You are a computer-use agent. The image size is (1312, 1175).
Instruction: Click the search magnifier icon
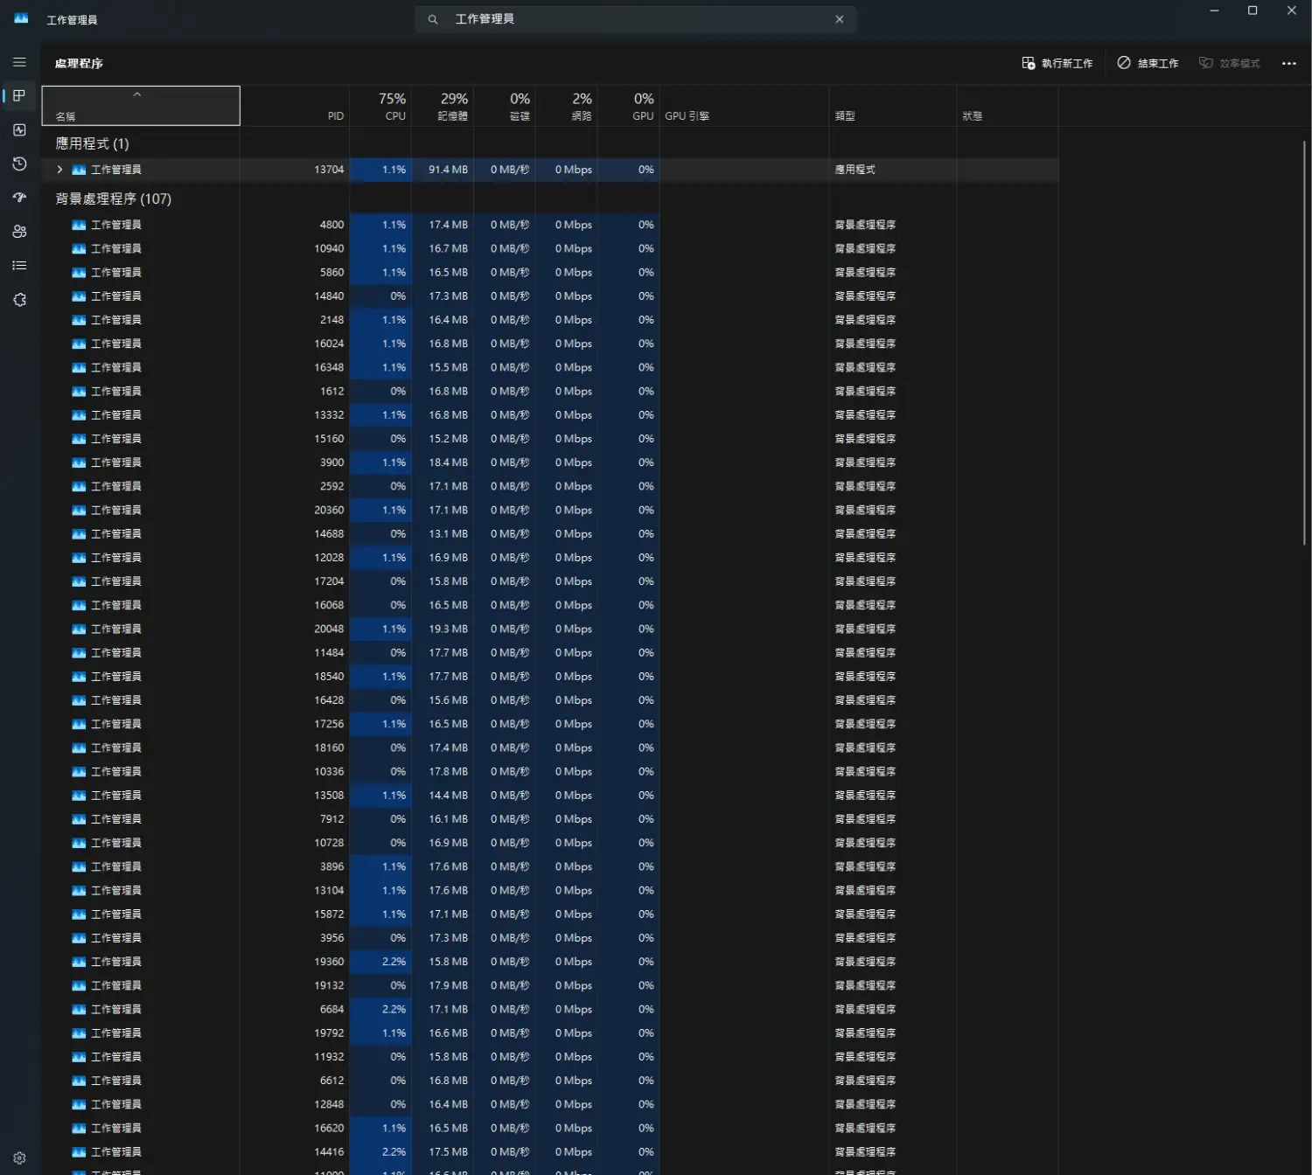(x=432, y=19)
